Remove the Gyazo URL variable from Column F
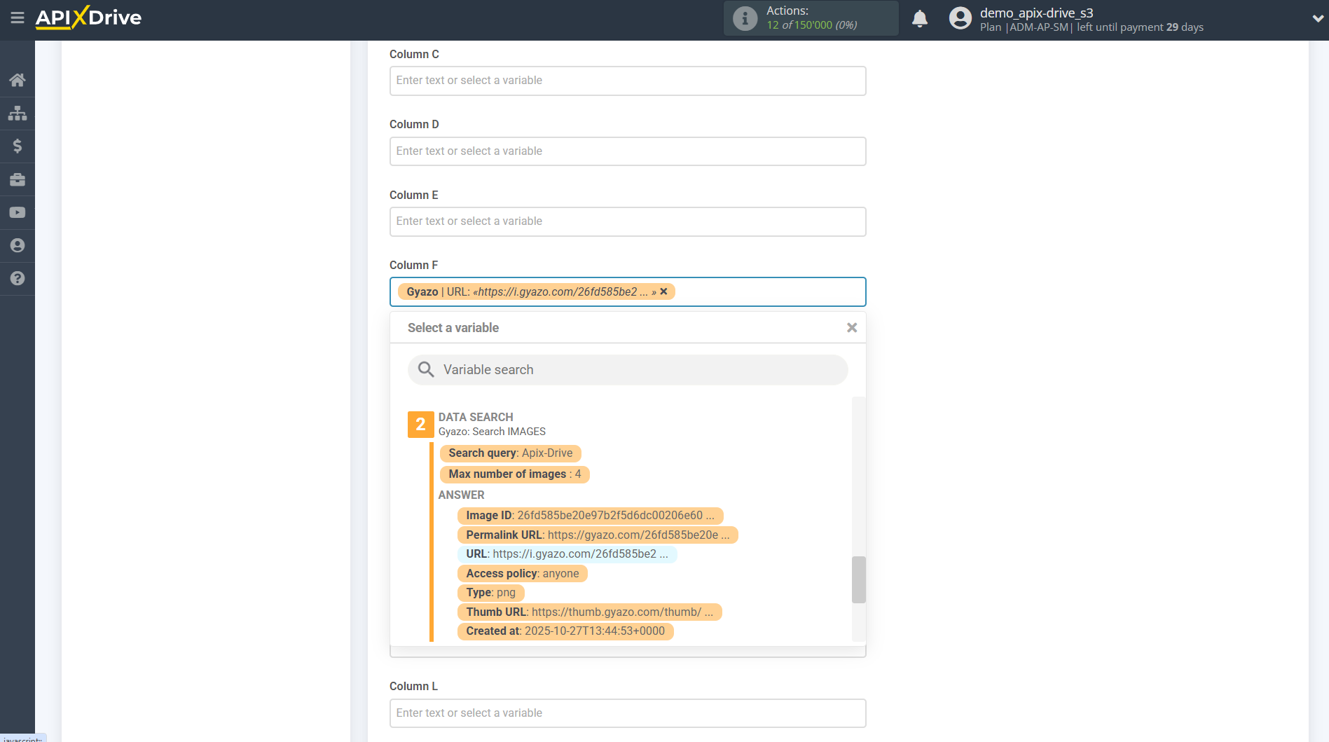The width and height of the screenshot is (1329, 742). [663, 291]
